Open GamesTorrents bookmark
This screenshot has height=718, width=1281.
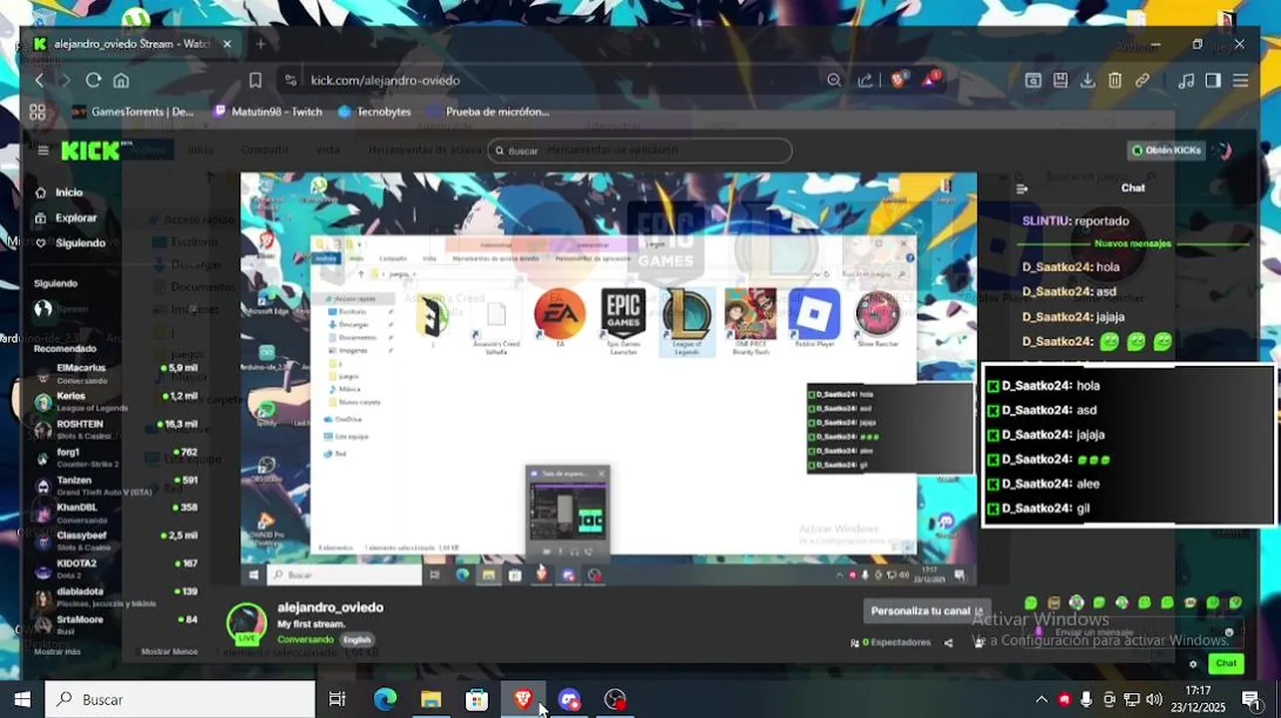pos(133,112)
